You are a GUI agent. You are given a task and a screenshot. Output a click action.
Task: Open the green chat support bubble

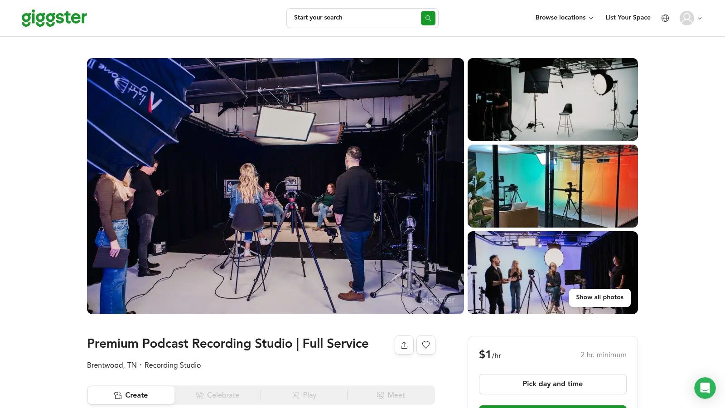(x=705, y=388)
